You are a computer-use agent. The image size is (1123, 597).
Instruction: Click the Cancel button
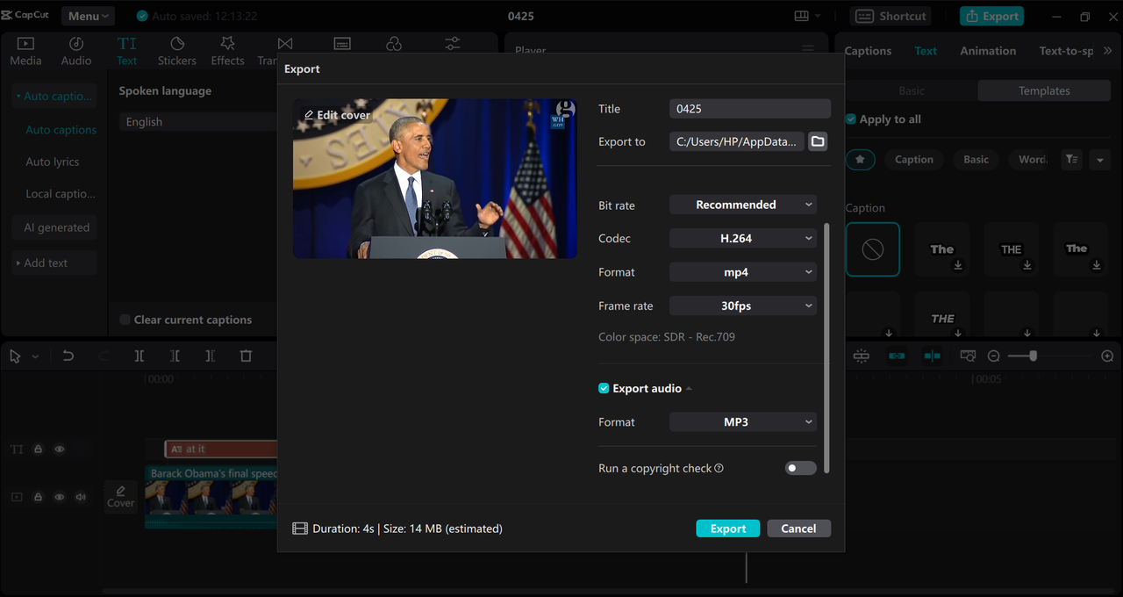coord(798,529)
